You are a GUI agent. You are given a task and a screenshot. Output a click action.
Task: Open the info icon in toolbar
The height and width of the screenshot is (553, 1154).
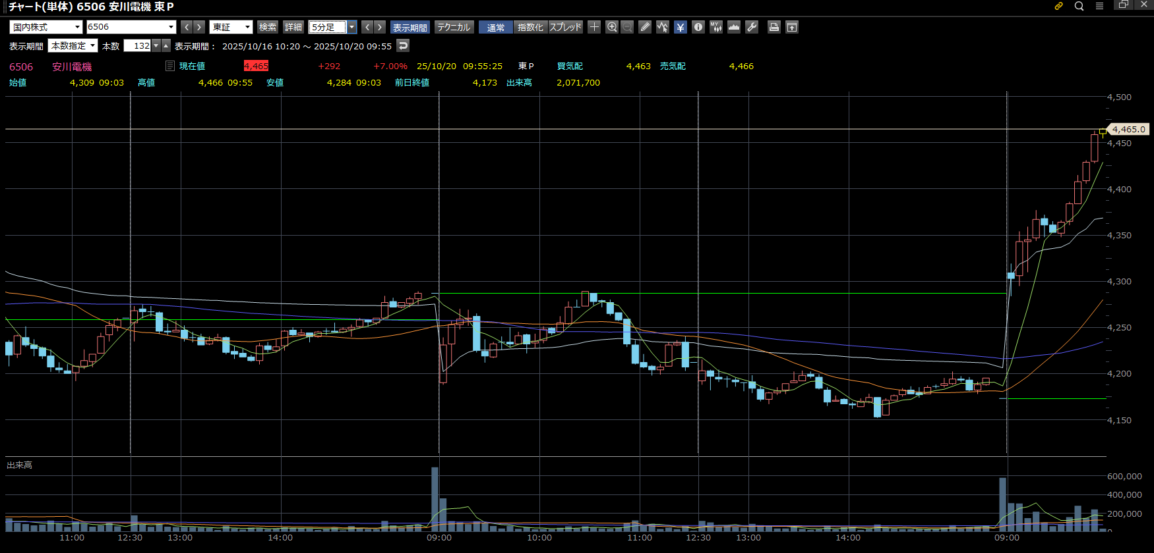pos(698,27)
